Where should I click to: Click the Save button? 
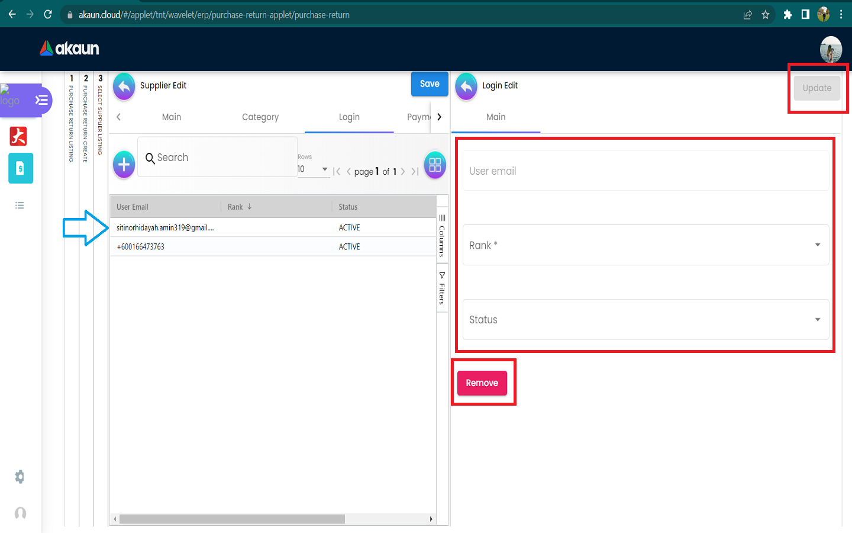430,84
